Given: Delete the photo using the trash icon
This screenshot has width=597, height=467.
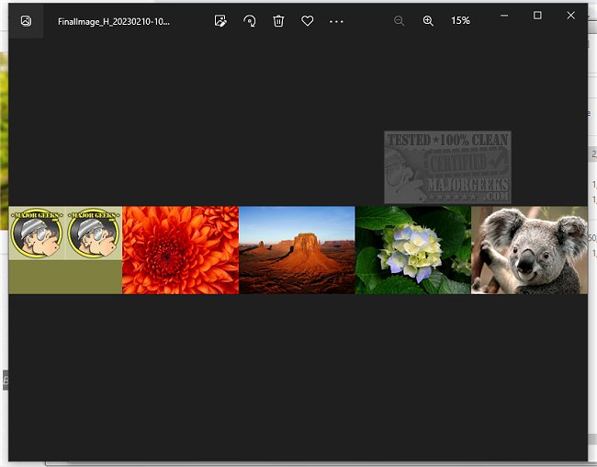Looking at the screenshot, I should 278,20.
